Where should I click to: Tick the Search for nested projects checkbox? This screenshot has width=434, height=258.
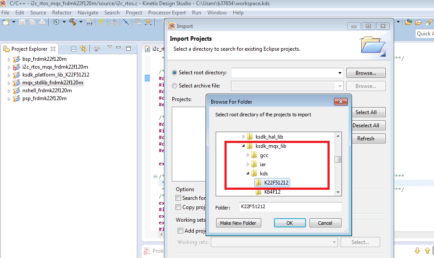point(178,198)
